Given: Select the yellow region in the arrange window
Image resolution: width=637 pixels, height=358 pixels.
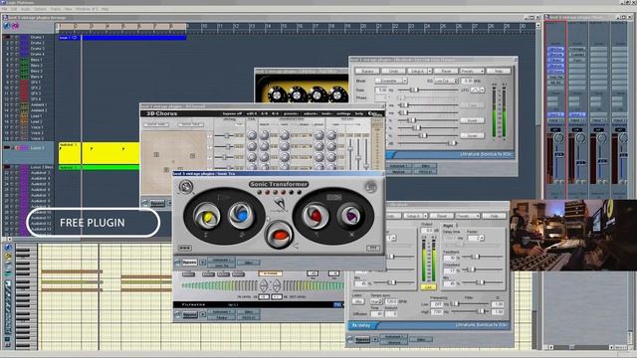Looking at the screenshot, I should pyautogui.click(x=99, y=153).
